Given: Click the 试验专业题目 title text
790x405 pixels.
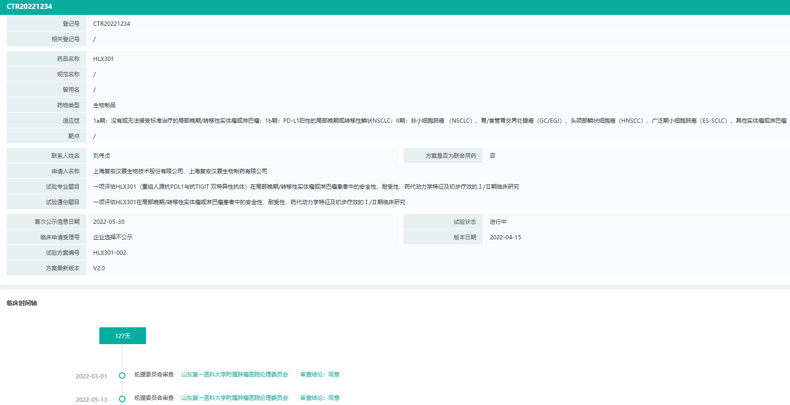Looking at the screenshot, I should coord(306,187).
